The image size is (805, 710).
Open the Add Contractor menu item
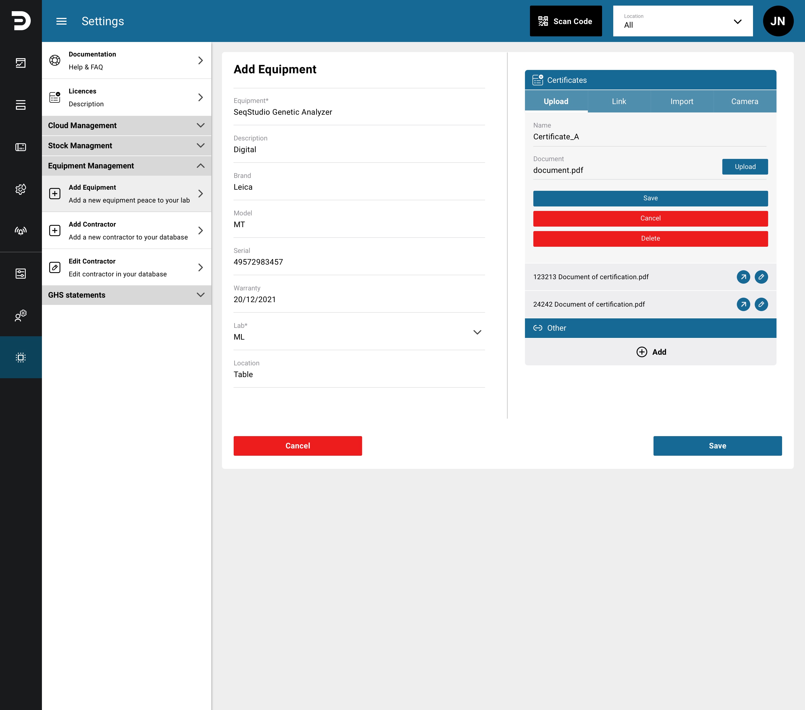[x=126, y=231]
